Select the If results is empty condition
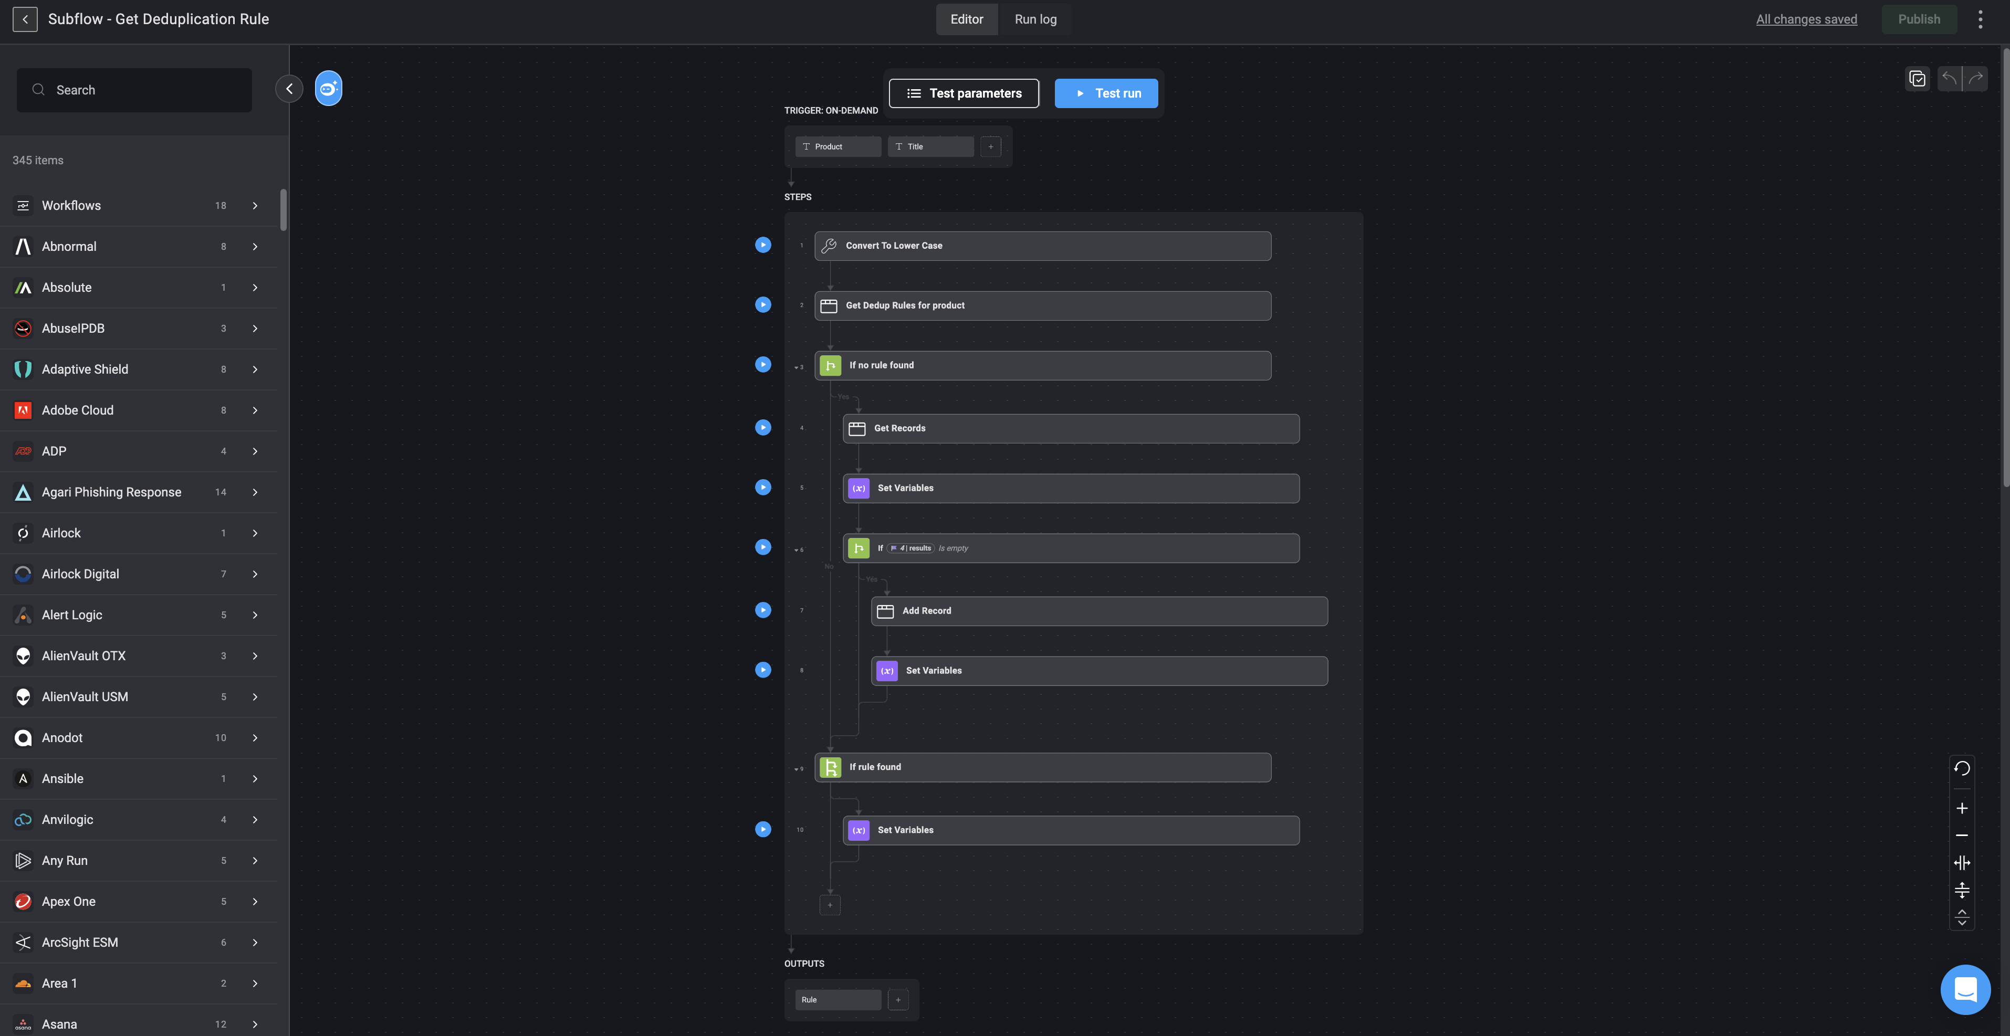Screen dimensions: 2010x1036 1071,548
